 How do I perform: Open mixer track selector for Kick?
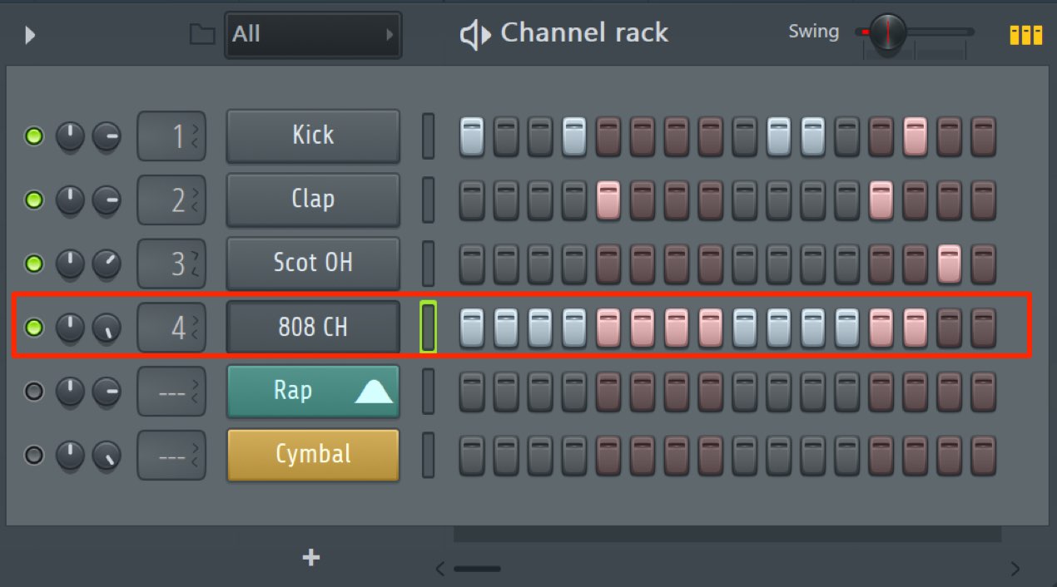point(171,136)
